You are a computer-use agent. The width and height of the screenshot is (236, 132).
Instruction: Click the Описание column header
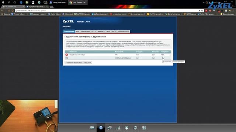[73, 52]
